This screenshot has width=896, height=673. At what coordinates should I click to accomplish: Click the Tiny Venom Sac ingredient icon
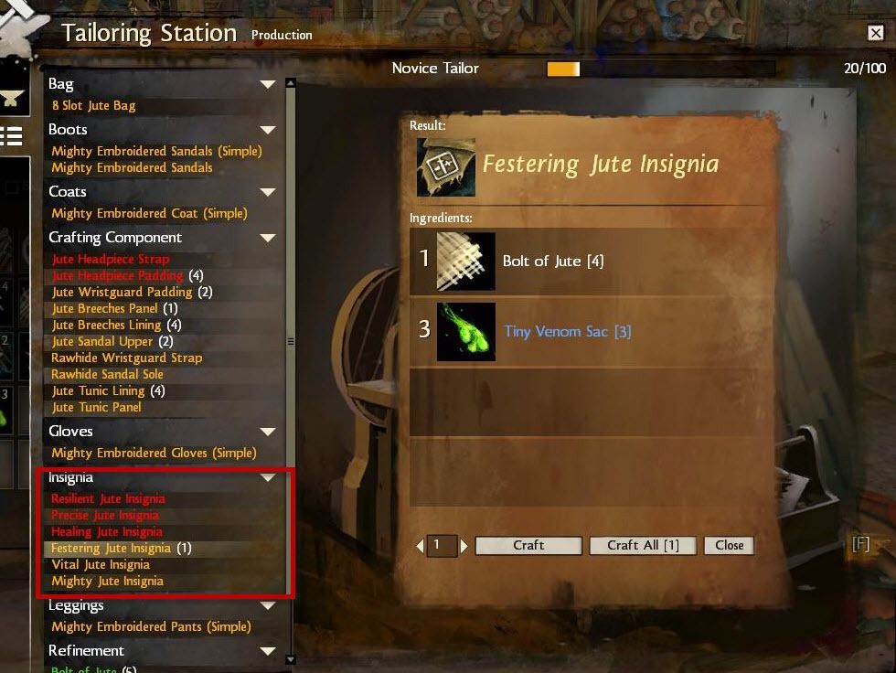pyautogui.click(x=465, y=331)
